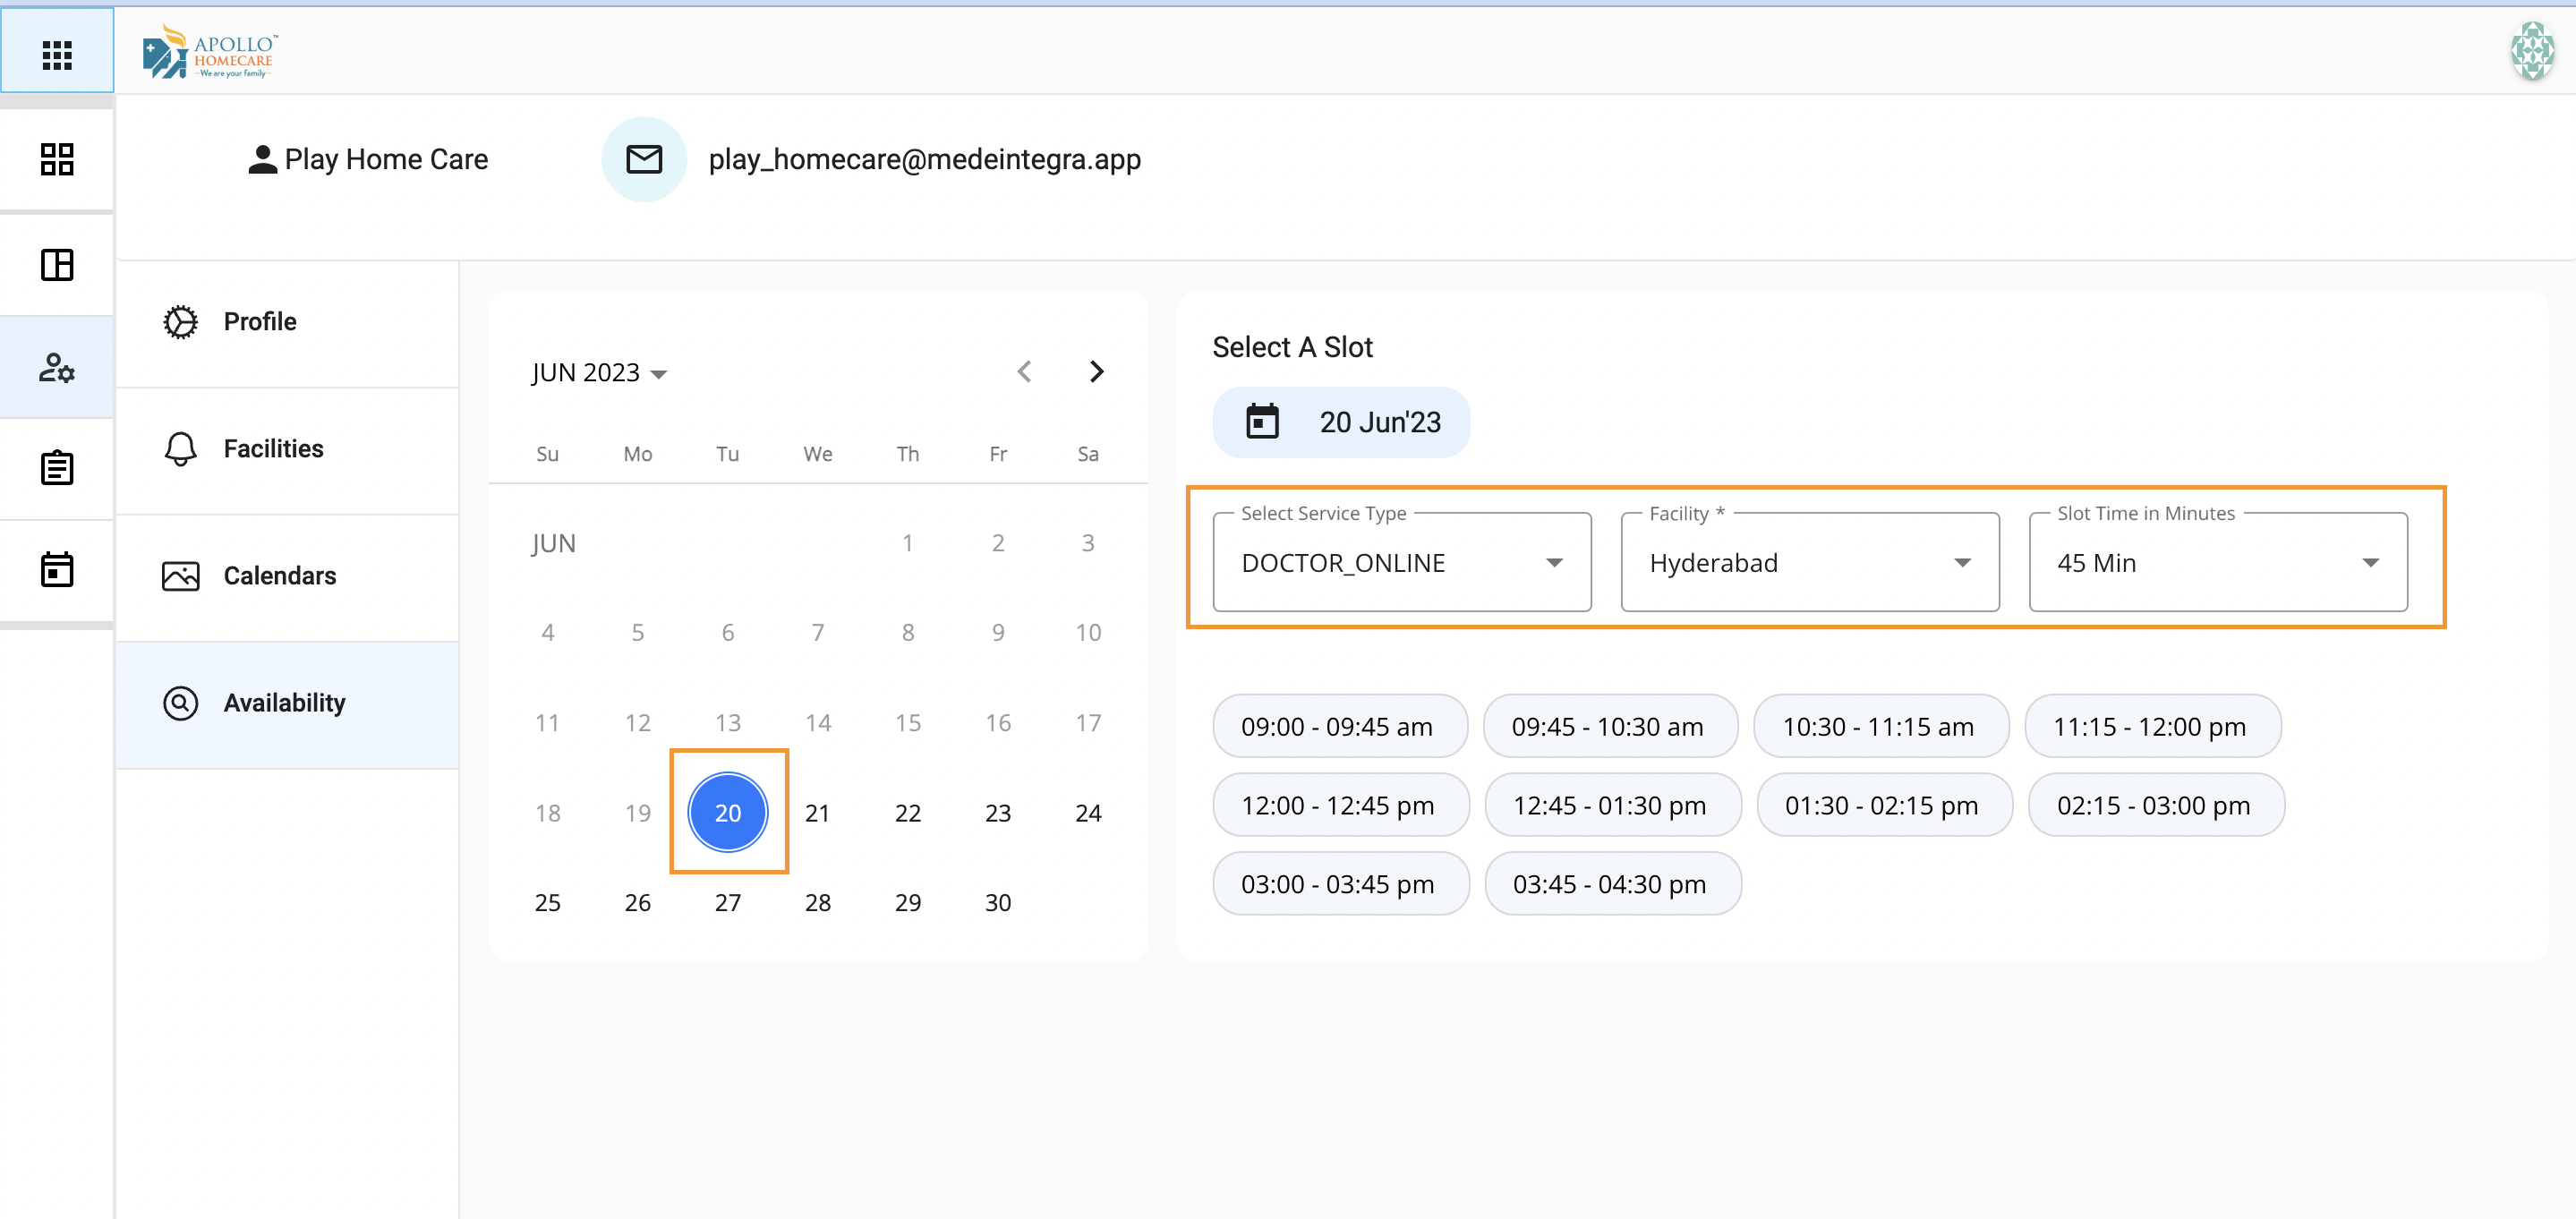Select June 23 on the calendar
The height and width of the screenshot is (1219, 2576).
click(x=997, y=813)
